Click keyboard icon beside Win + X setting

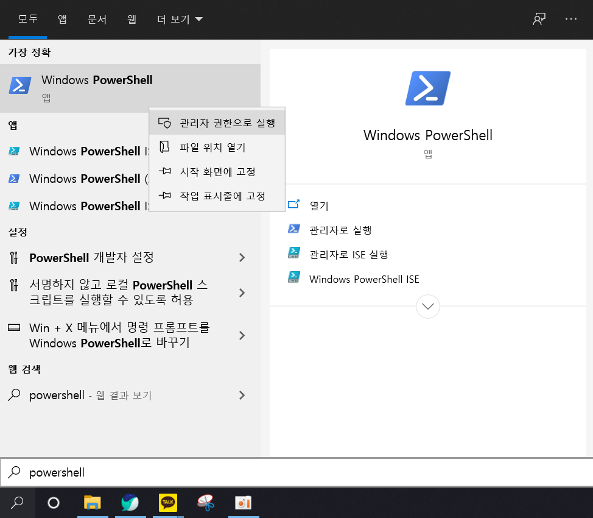pos(14,327)
